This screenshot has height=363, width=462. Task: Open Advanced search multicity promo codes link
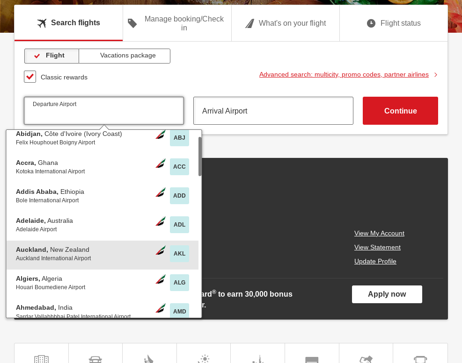[x=344, y=74]
